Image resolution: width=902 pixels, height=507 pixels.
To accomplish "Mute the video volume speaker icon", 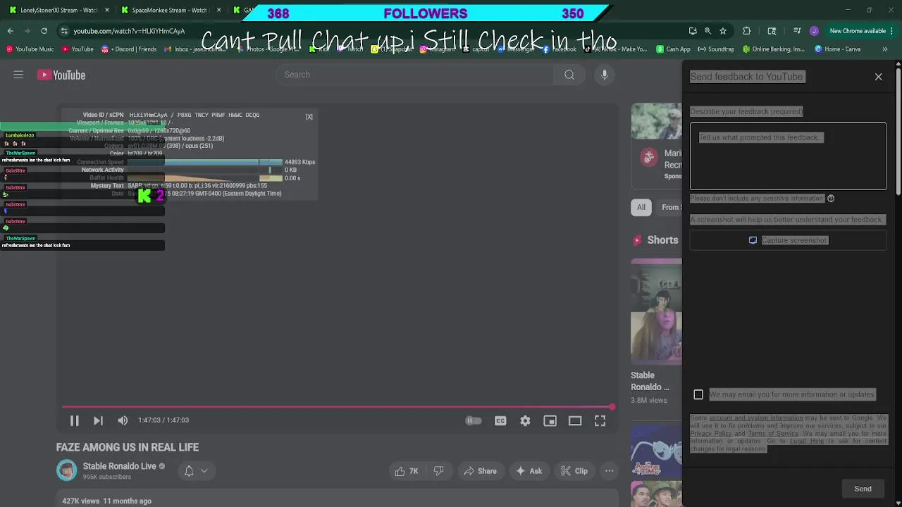I will point(123,420).
